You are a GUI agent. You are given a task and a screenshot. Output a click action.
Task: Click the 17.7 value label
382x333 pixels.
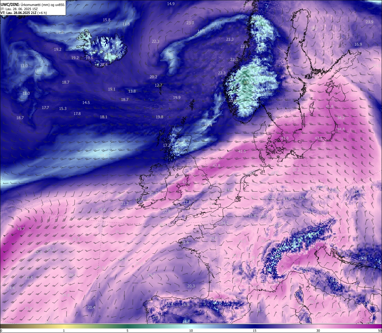click(x=45, y=108)
